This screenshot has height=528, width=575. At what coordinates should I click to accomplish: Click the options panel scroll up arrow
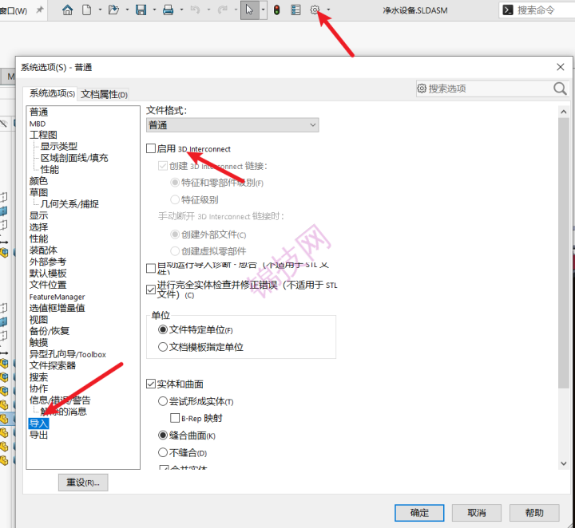(564, 112)
